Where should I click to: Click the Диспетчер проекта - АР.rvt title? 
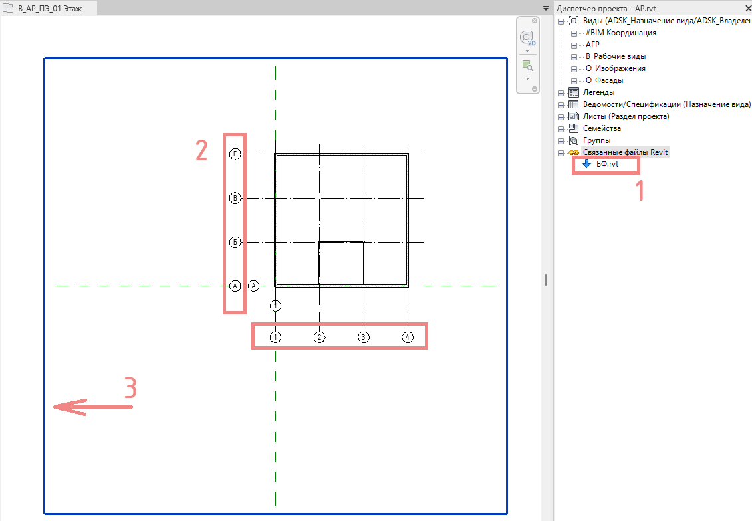(606, 8)
